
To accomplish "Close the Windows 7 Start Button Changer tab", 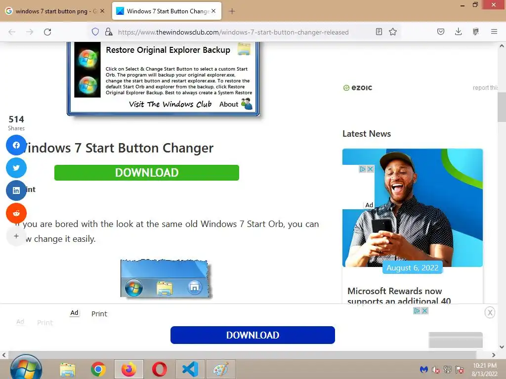I will [x=213, y=11].
